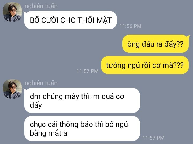Viewport: 193px width, 144px height.
Task: Tap sender name above 'dm chúng mày' message
Action: (41, 83)
